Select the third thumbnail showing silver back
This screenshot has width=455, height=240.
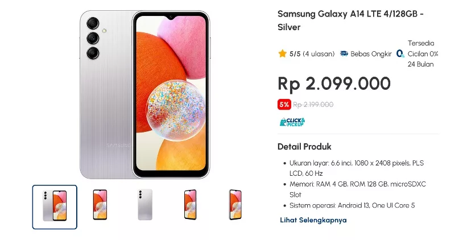pyautogui.click(x=145, y=204)
